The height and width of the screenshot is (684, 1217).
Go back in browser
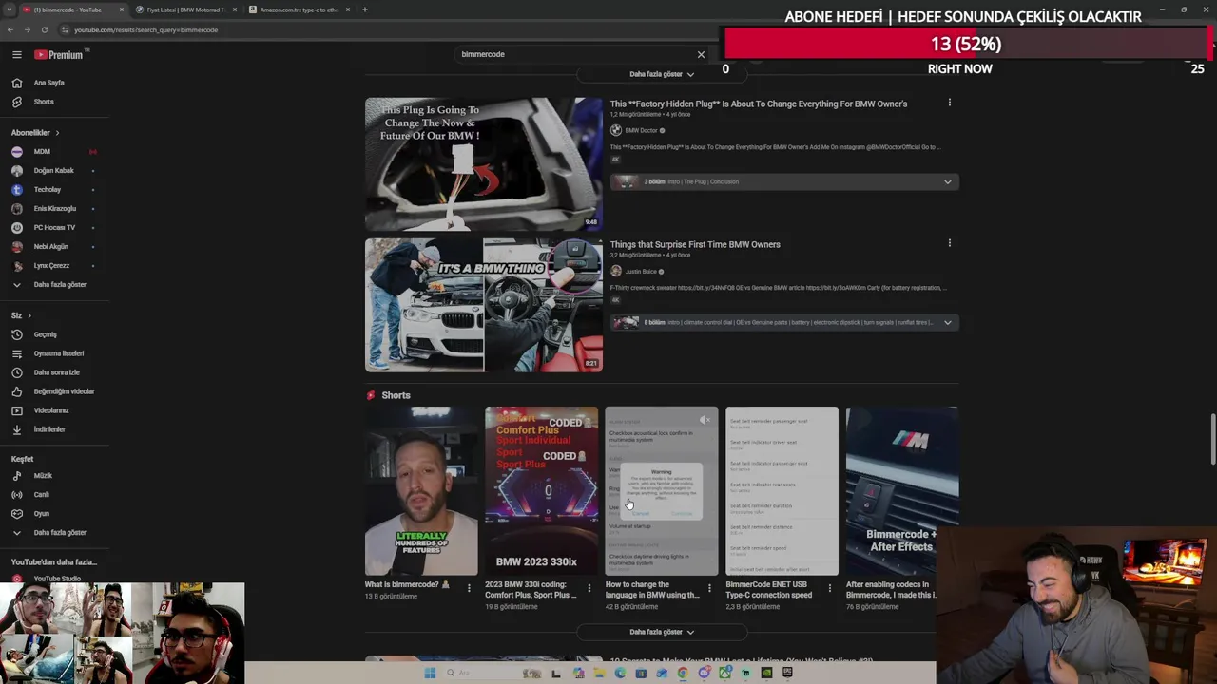coord(10,29)
